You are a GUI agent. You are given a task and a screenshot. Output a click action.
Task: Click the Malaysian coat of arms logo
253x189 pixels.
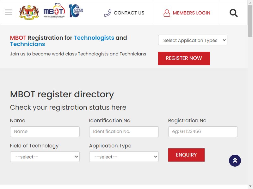pyautogui.click(x=29, y=12)
